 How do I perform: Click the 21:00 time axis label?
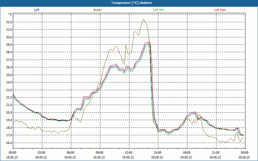click(216, 153)
